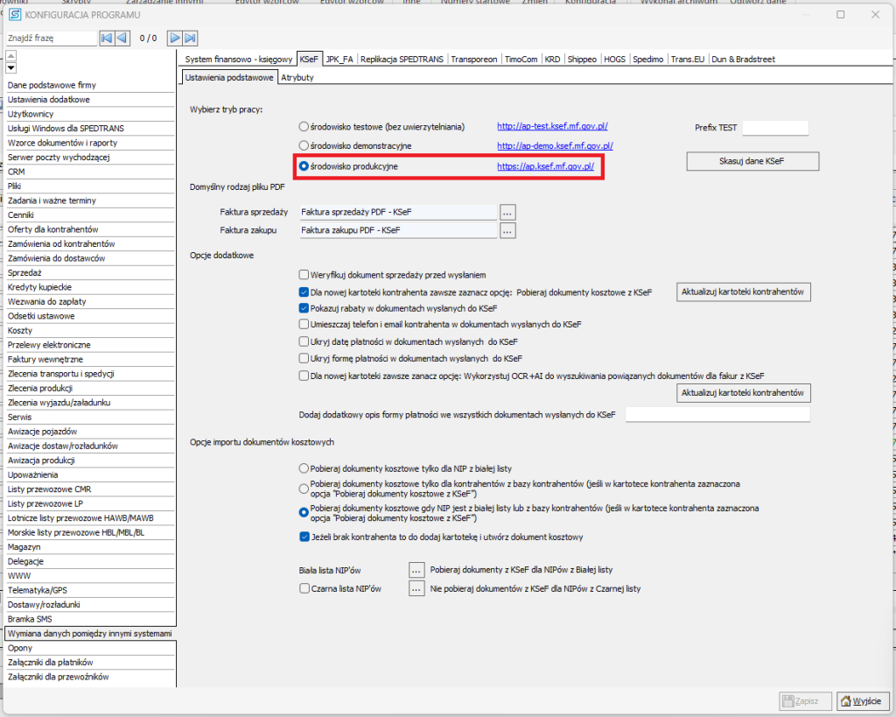Jump to first search result arrow
This screenshot has width=896, height=717.
click(107, 38)
